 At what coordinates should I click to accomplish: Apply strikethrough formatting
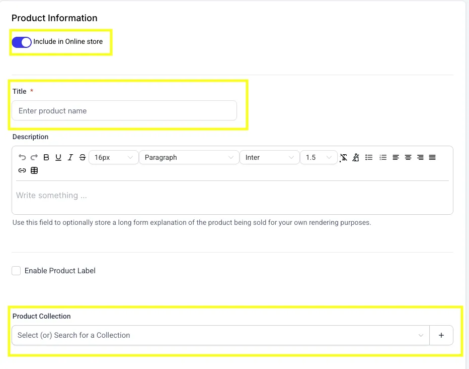tap(83, 157)
